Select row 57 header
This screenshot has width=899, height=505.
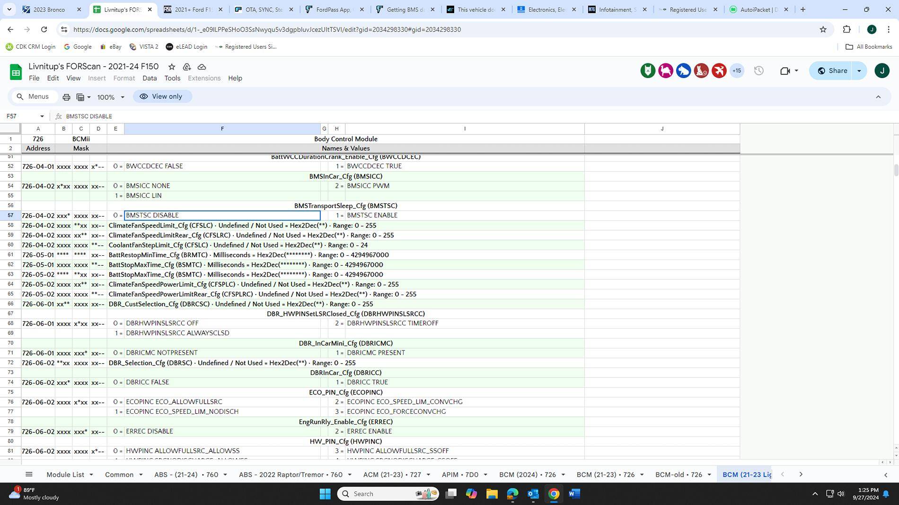click(10, 215)
